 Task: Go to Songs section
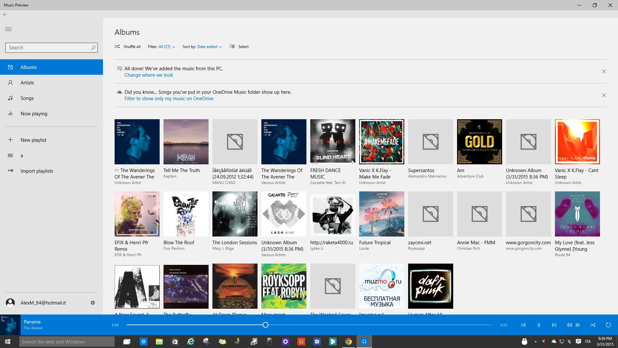click(51, 98)
